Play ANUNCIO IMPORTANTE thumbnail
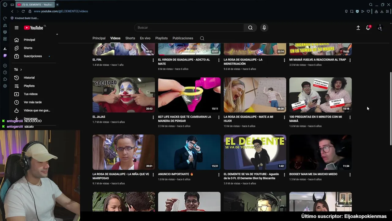The image size is (392, 221). [x=189, y=152]
